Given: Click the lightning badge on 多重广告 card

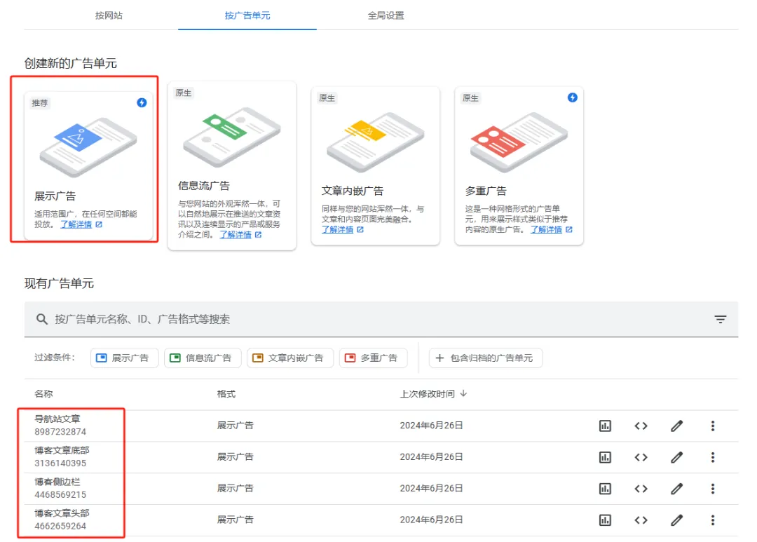Looking at the screenshot, I should click(572, 98).
